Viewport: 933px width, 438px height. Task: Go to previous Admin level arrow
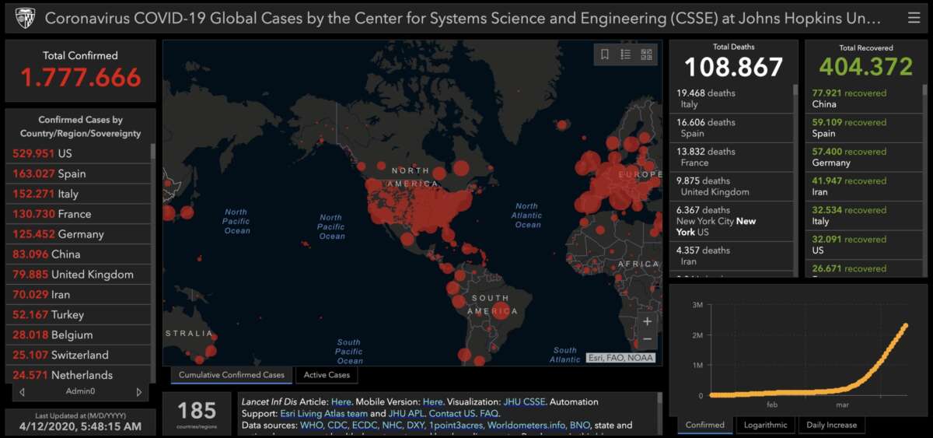tap(22, 392)
